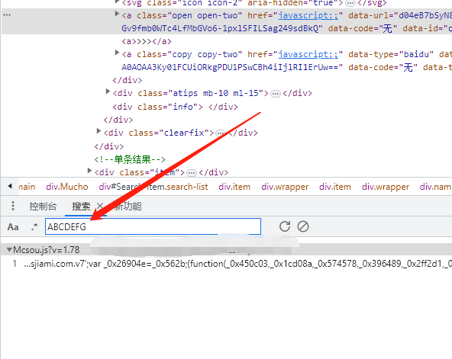The image size is (452, 359).
Task: Toggle regular expression (.*) search option
Action: point(34,227)
